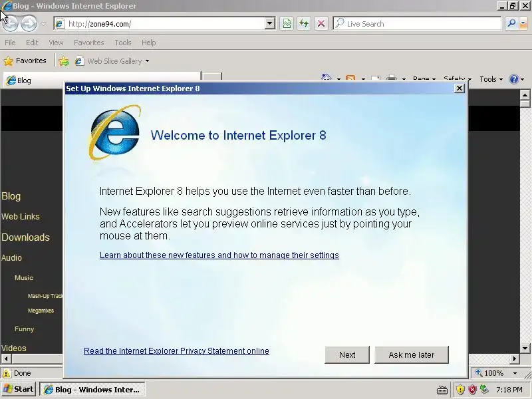This screenshot has width=532, height=399.
Task: Open the Help menu
Action: (148, 43)
